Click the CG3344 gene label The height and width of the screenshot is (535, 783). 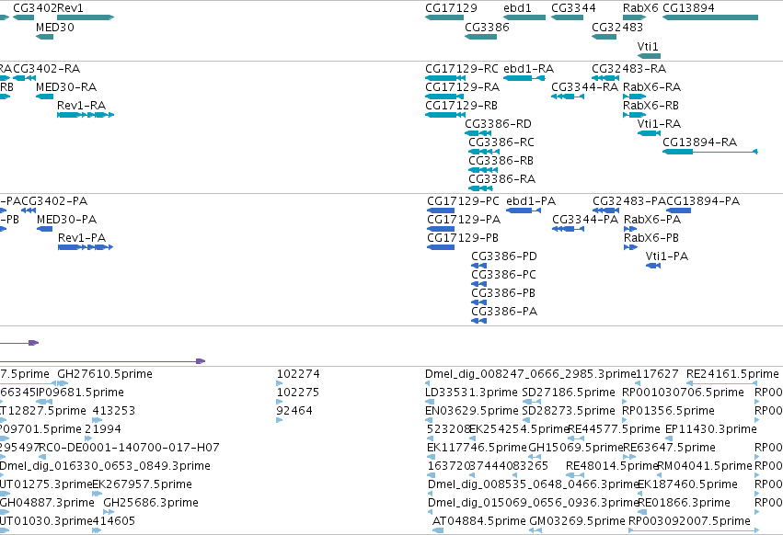(573, 8)
